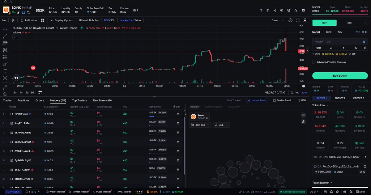Image resolution: width=371 pixels, height=195 pixels.
Task: Enter fullscreen chart mode
Action: coord(298,20)
